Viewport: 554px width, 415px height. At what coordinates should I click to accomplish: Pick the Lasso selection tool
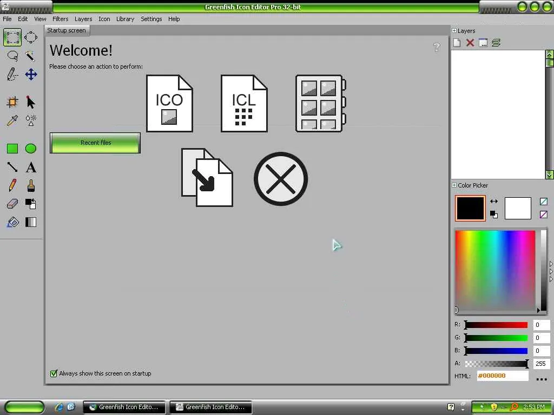12,56
